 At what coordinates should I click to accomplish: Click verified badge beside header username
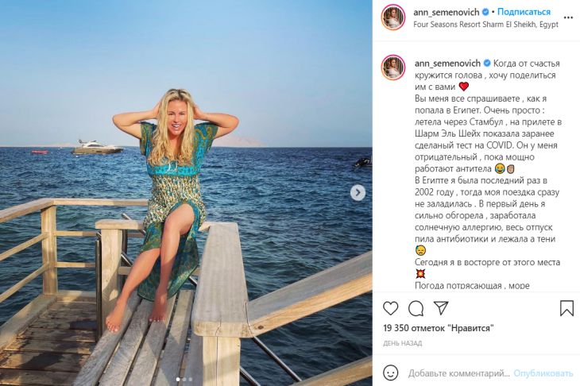tap(486, 12)
